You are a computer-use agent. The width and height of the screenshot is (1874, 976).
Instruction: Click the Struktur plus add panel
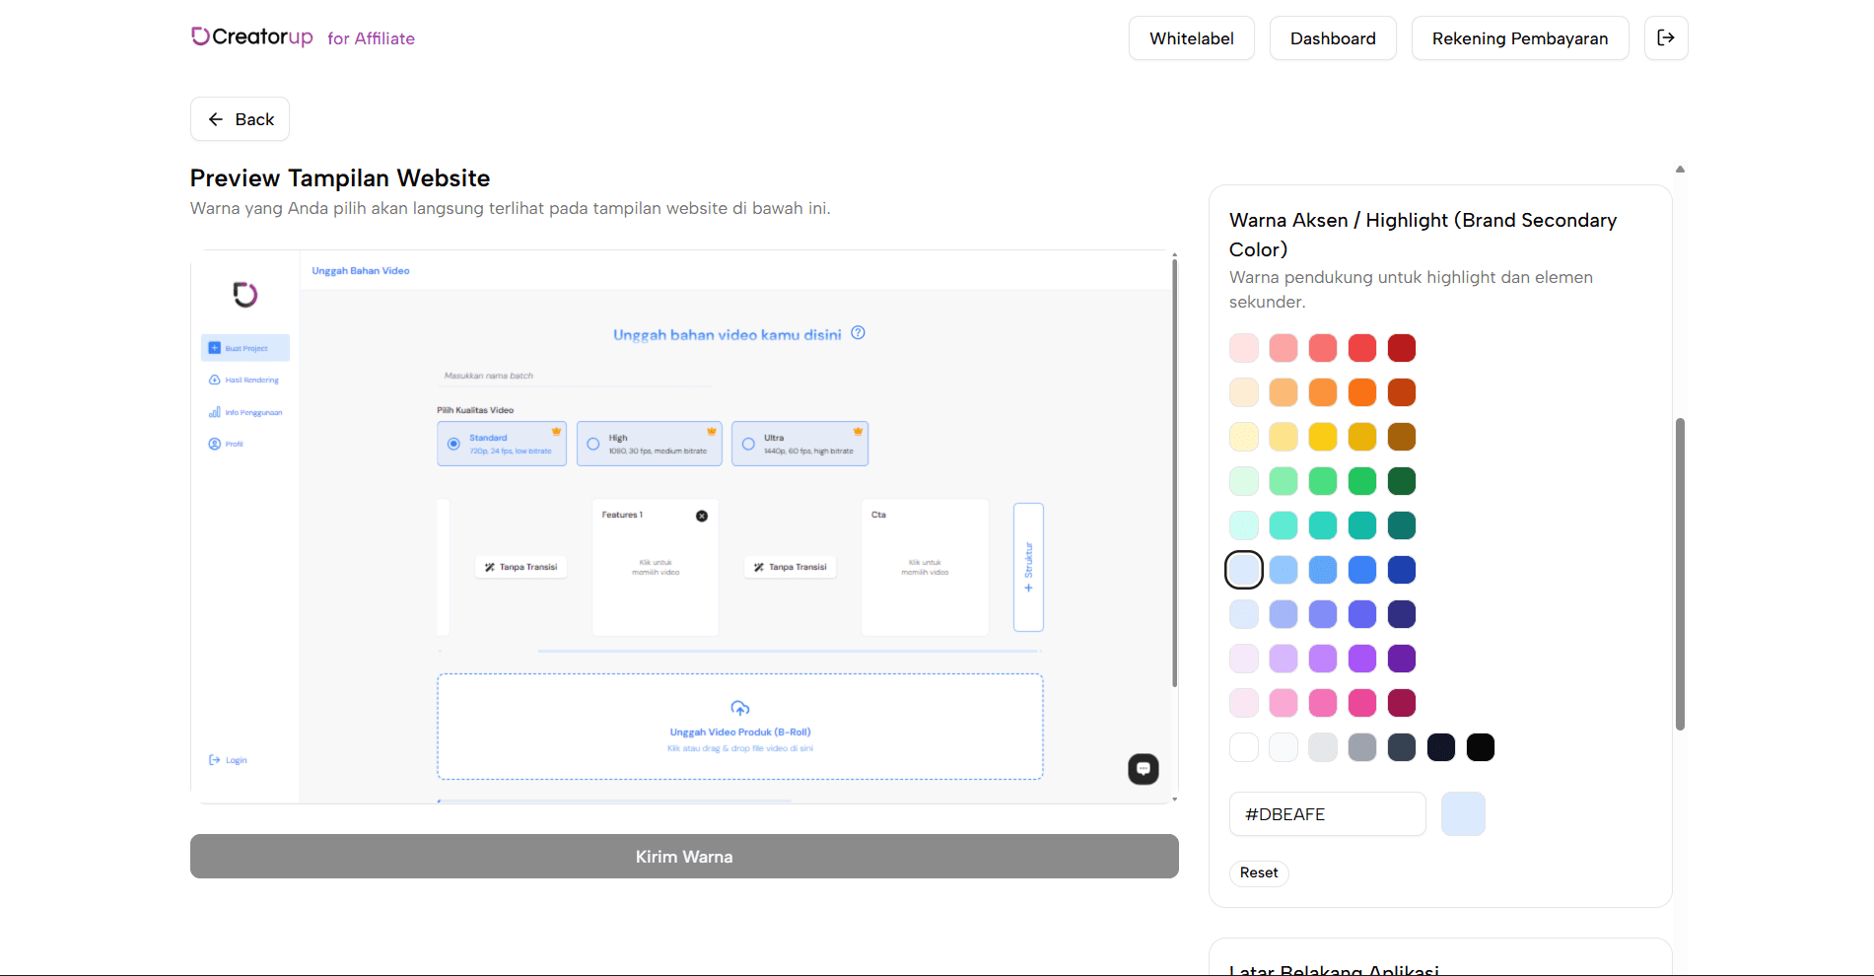point(1028,567)
